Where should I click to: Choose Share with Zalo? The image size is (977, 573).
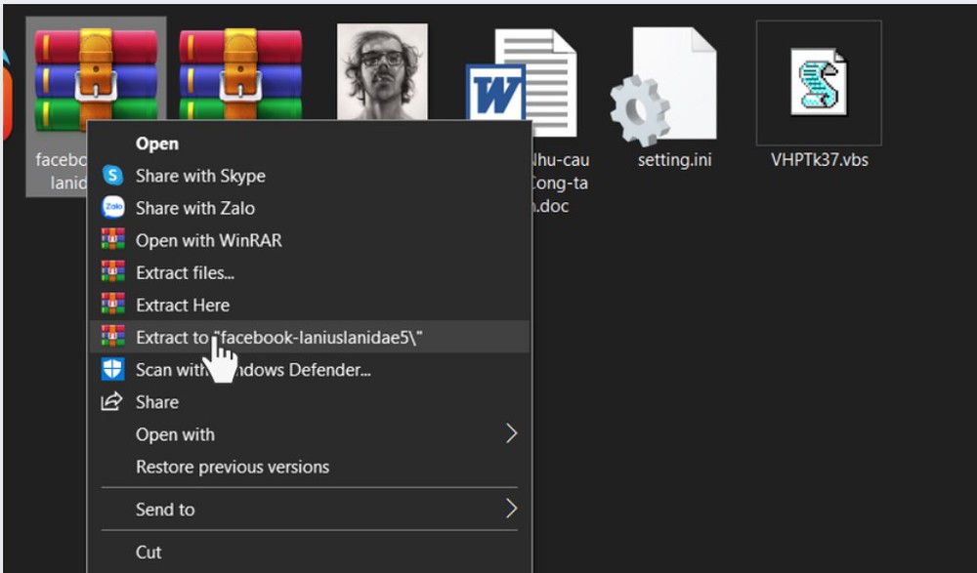coord(310,208)
